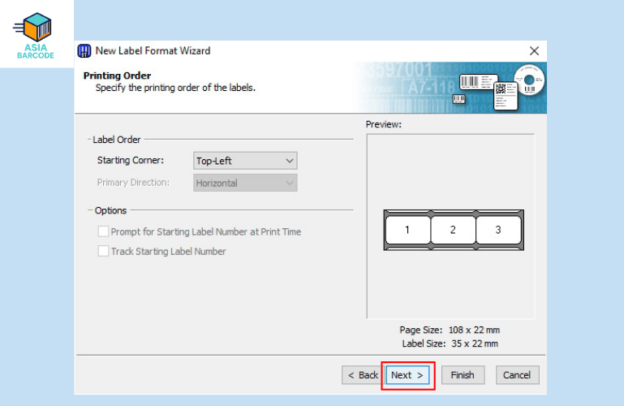Enable Prompt for Starting Label Number checkbox
The width and height of the screenshot is (624, 406).
coord(103,231)
